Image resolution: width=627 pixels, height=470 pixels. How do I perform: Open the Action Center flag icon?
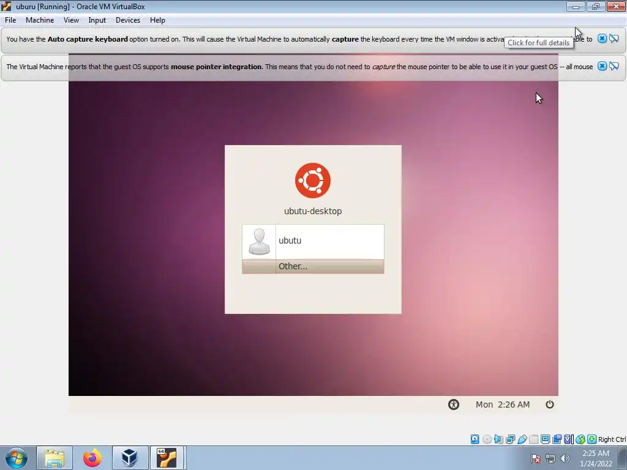tap(536, 458)
